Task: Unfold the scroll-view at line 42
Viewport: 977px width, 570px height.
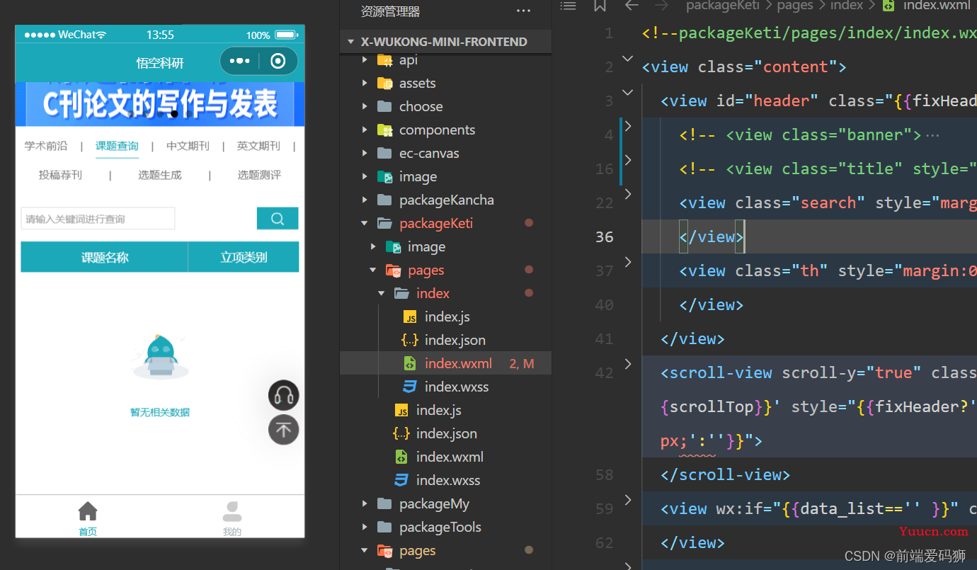Action: tap(627, 364)
